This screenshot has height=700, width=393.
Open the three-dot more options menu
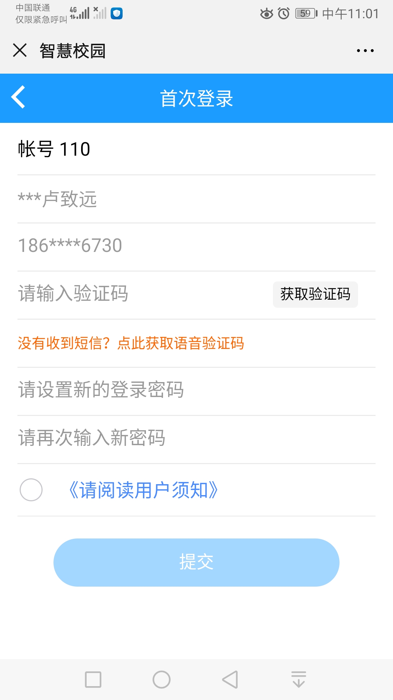click(x=365, y=51)
